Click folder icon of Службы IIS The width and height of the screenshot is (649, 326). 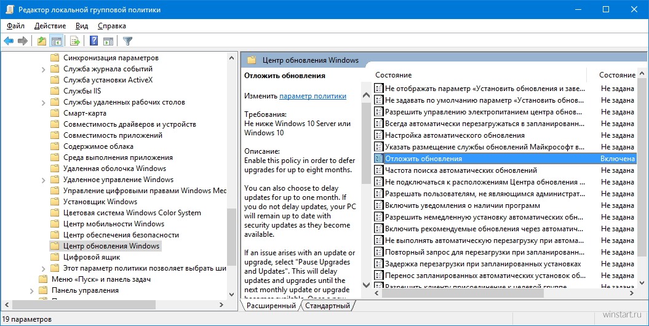pyautogui.click(x=55, y=91)
